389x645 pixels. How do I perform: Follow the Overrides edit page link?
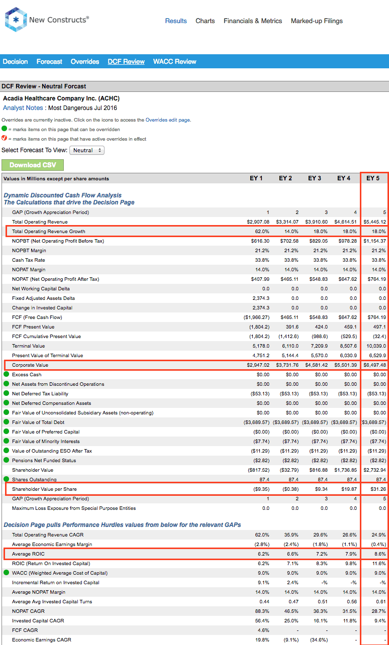tap(168, 120)
